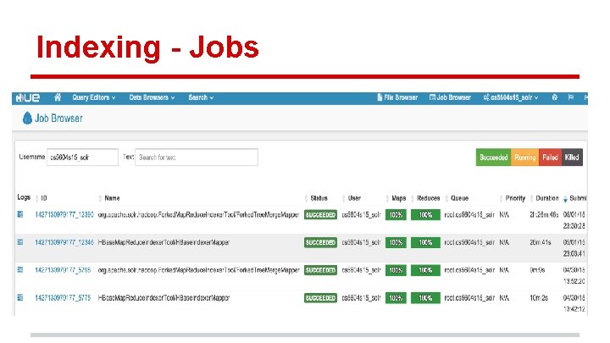Image resolution: width=610 pixels, height=343 pixels.
Task: Click Reduces 100% bar for job 12346
Action: click(425, 242)
